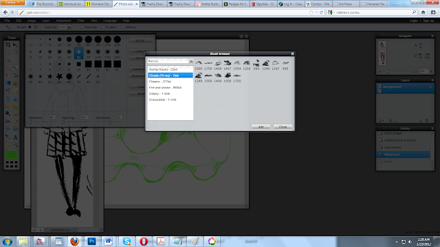The height and width of the screenshot is (247, 440).
Task: Click the Close button in Brush browser
Action: tap(283, 127)
